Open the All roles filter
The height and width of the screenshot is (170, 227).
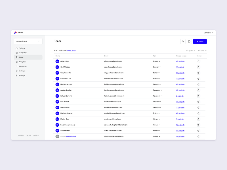pos(202,50)
